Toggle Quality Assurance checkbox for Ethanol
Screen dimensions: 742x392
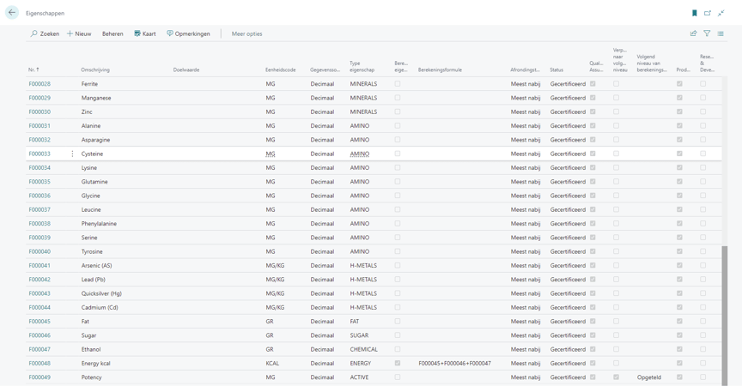tap(593, 349)
